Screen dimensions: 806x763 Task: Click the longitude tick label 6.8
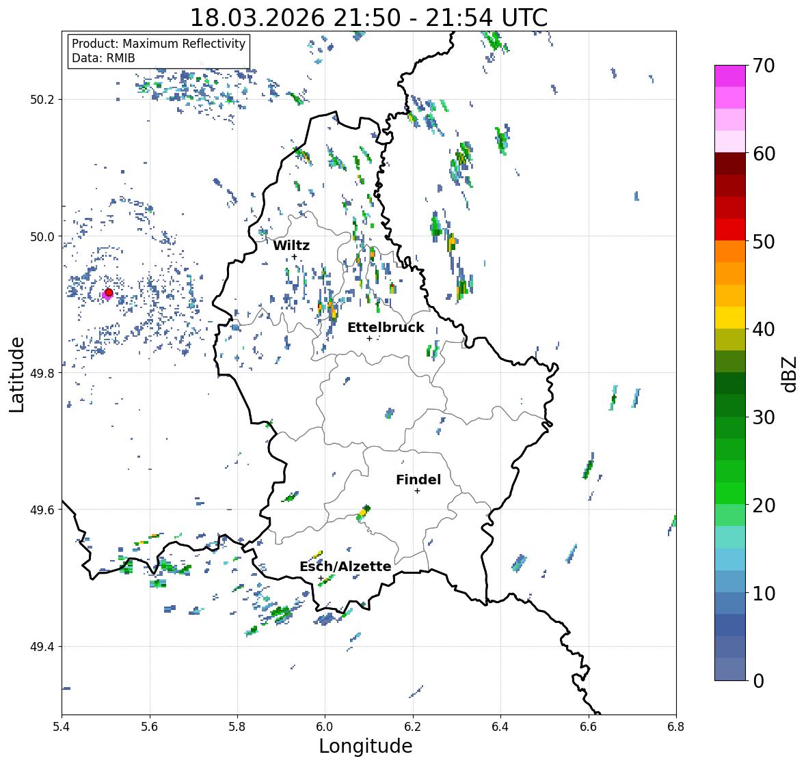676,727
